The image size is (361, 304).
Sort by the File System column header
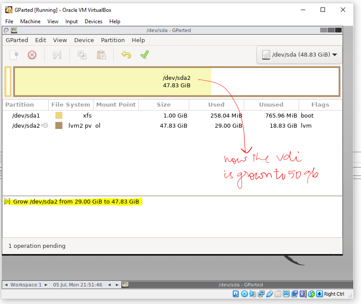pos(71,105)
